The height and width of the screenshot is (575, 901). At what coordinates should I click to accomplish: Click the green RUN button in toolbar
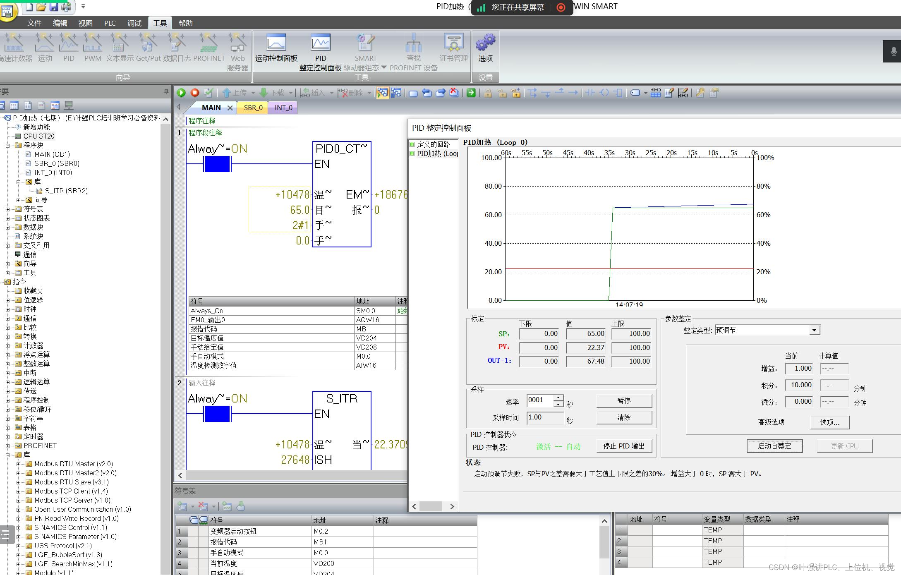(181, 93)
